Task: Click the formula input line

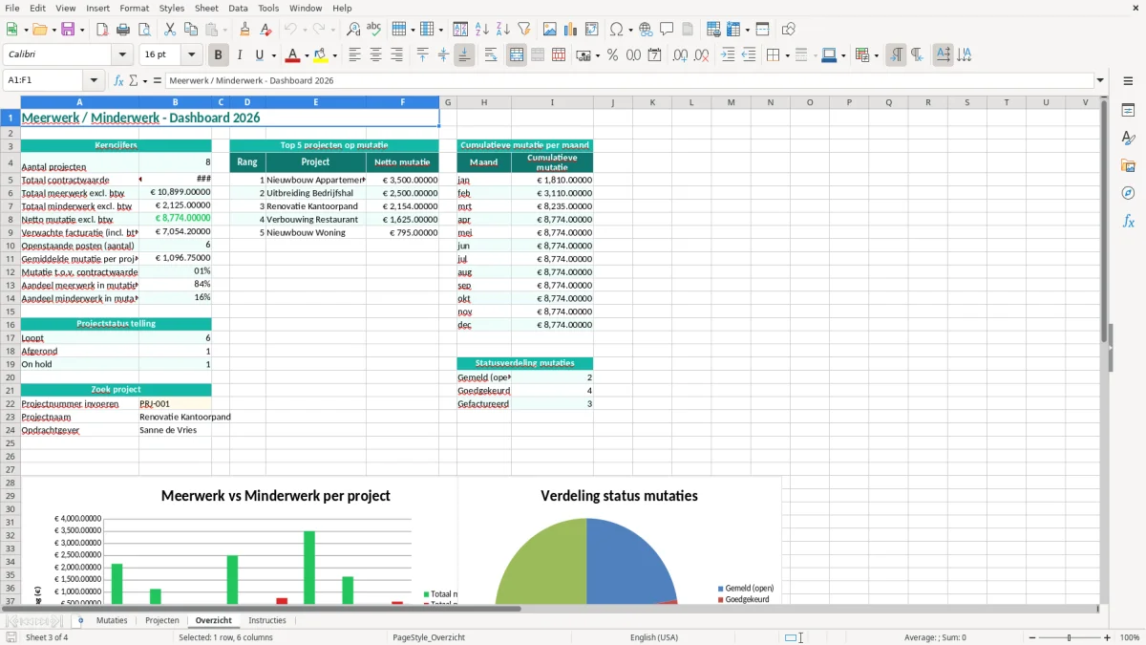Action: point(628,80)
